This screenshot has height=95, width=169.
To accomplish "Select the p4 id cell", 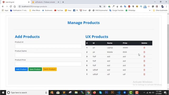I will point(94,52).
